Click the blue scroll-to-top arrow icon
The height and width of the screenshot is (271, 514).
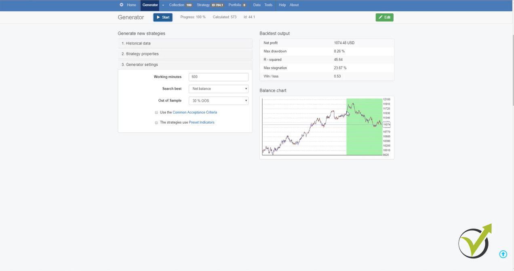coord(503,254)
